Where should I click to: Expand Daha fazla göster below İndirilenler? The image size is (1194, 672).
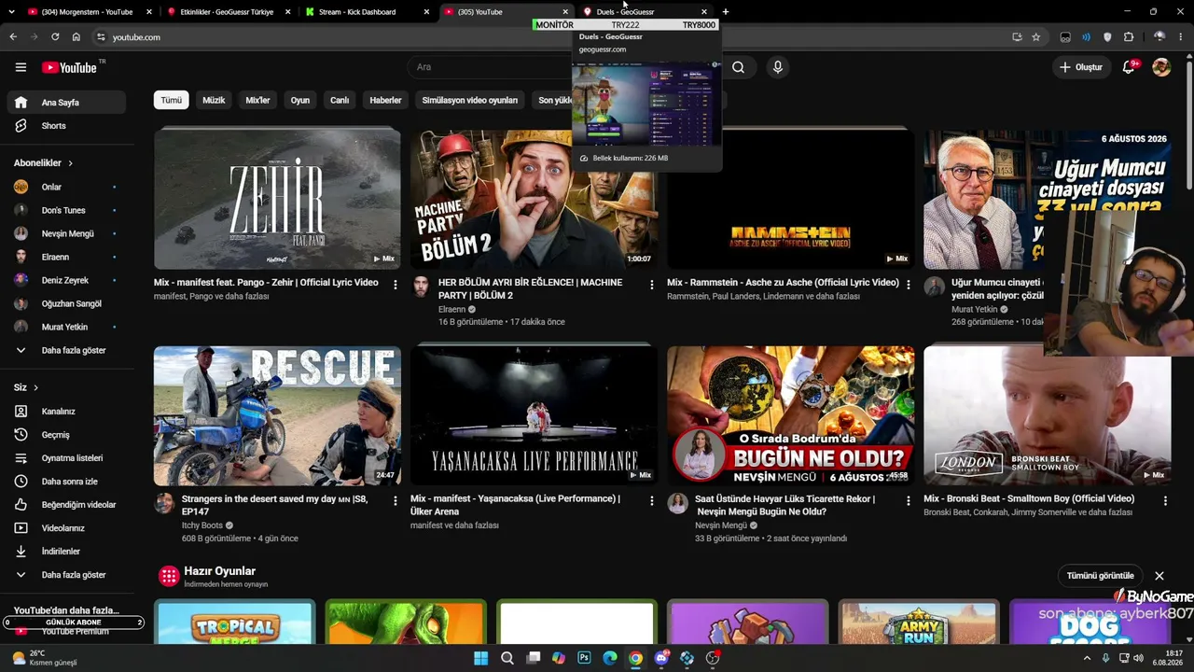coord(65,575)
